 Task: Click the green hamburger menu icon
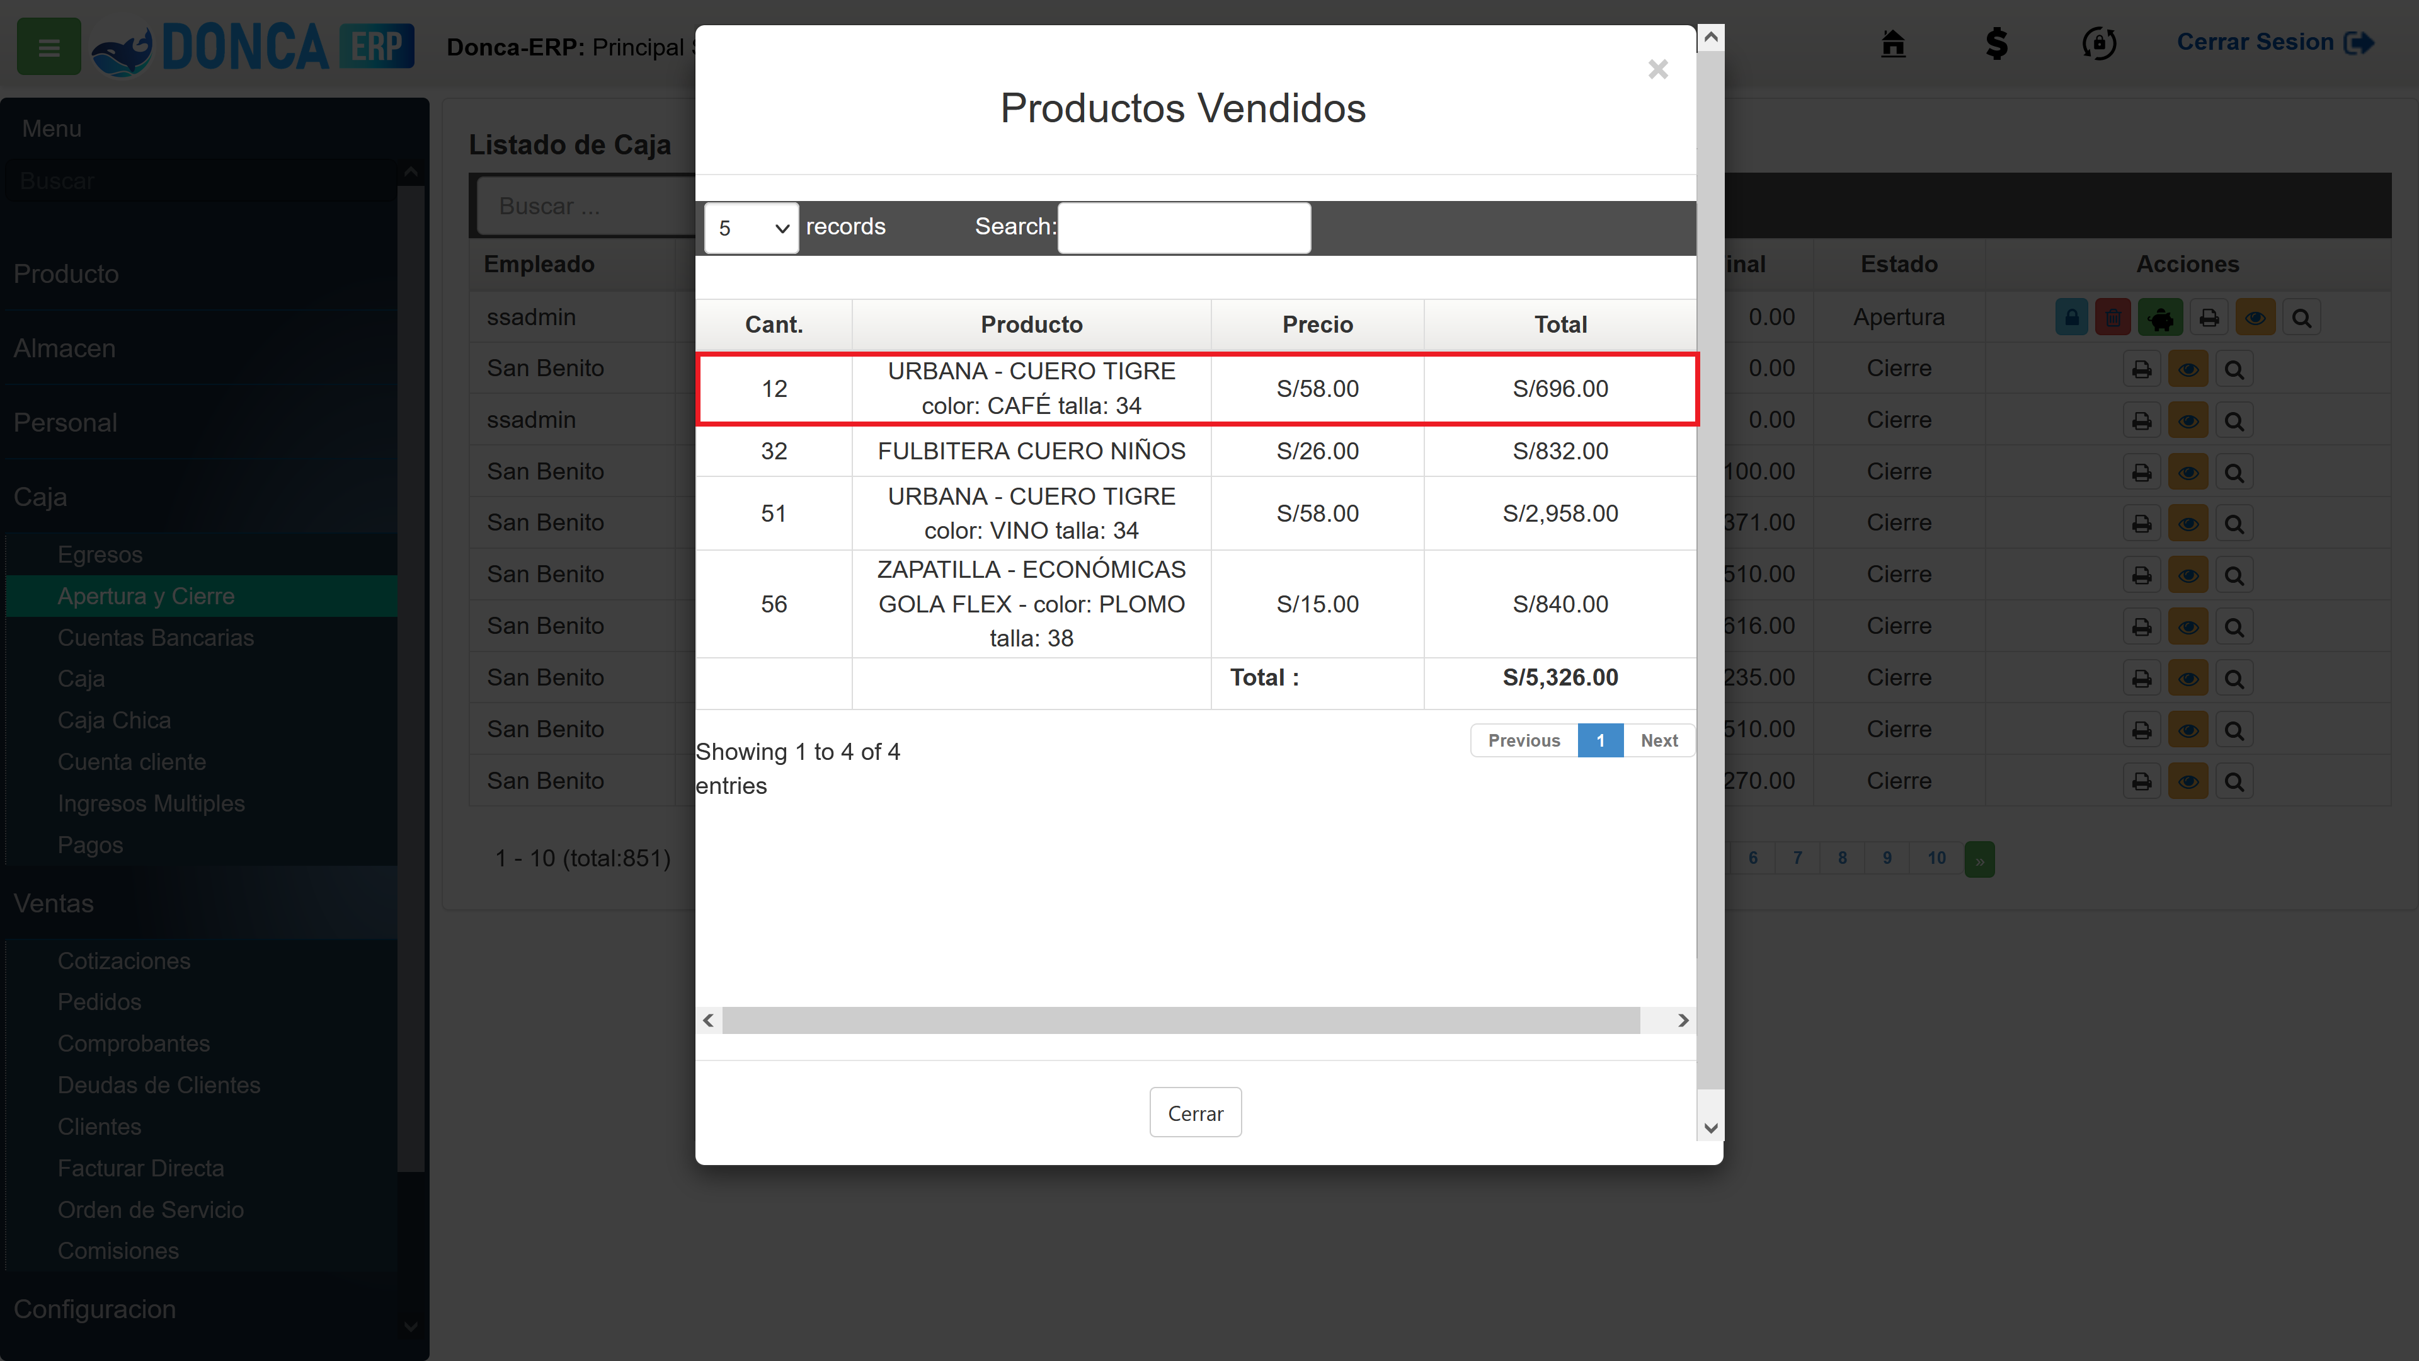(49, 47)
